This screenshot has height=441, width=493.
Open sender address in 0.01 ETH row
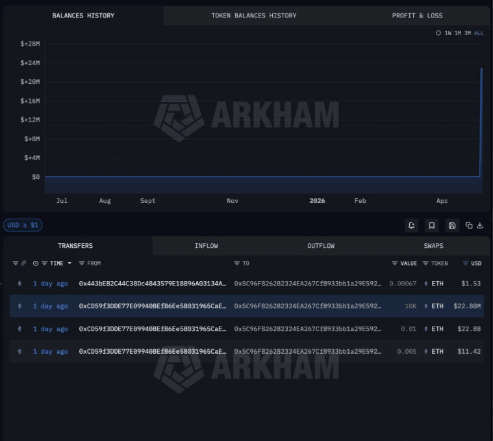(153, 329)
